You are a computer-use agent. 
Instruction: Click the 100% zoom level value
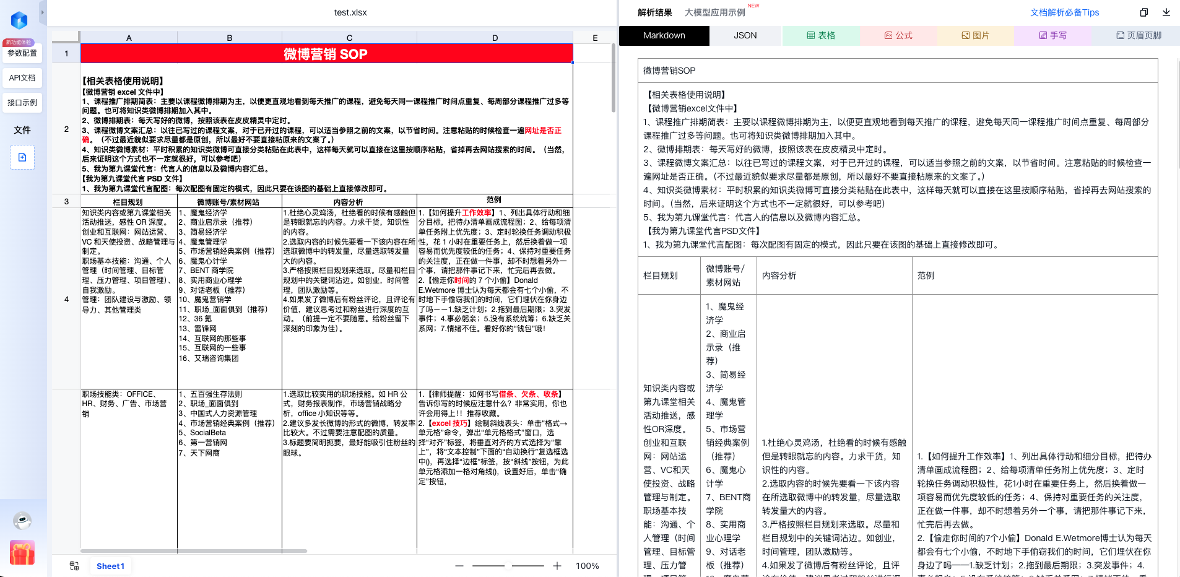pos(588,566)
